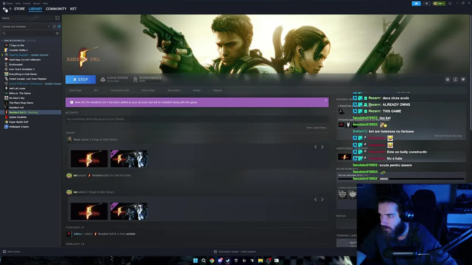Show next items in Rezar's activity

[322, 147]
